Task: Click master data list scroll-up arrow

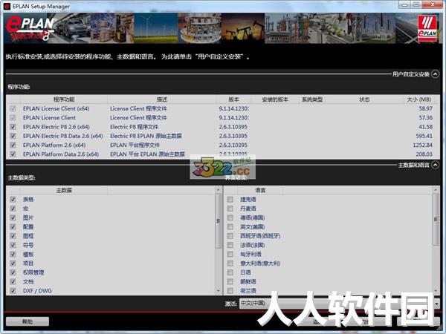Action: 218,190
